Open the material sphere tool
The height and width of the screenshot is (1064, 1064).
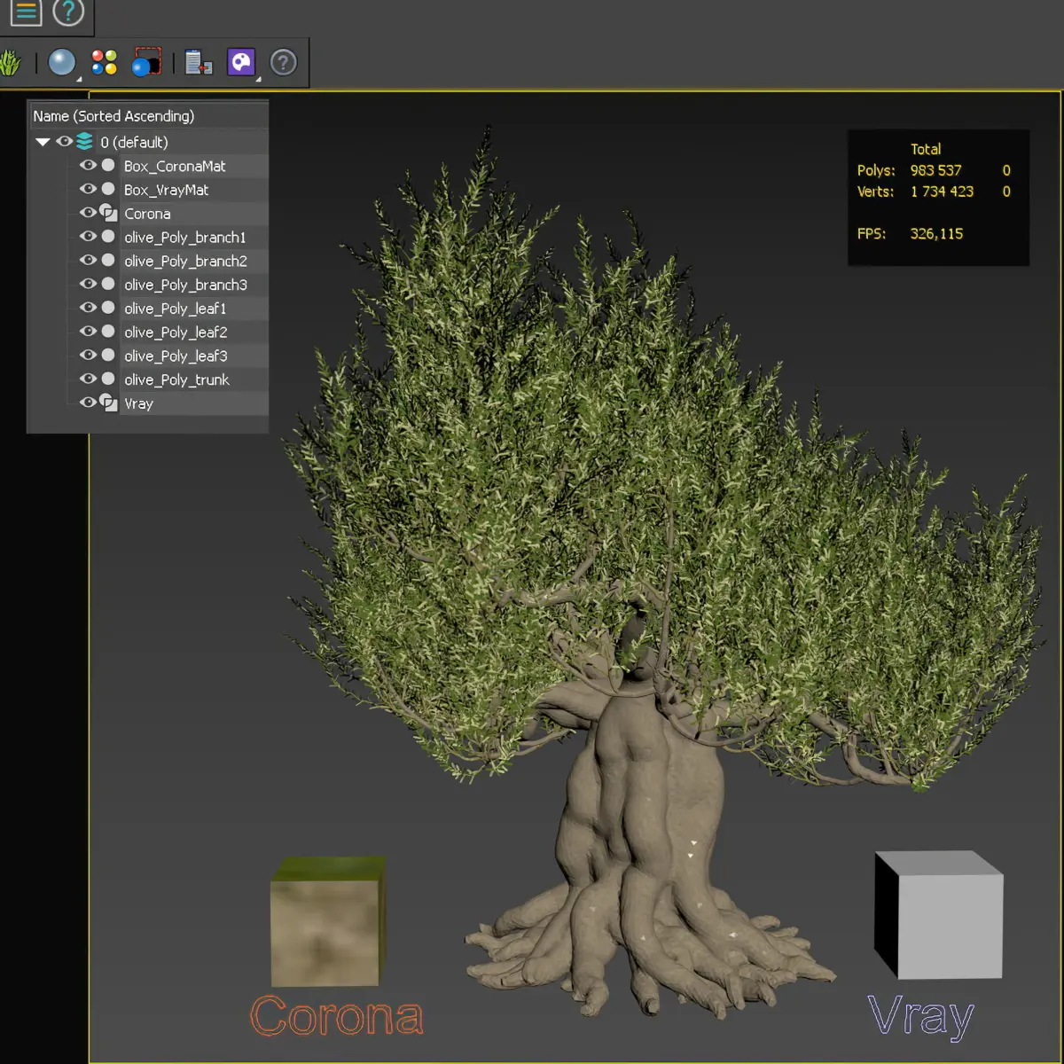pyautogui.click(x=61, y=62)
